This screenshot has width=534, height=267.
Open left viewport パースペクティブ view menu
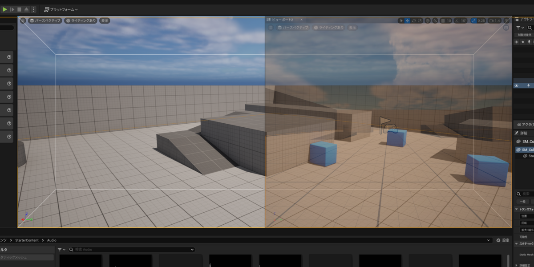click(x=45, y=20)
